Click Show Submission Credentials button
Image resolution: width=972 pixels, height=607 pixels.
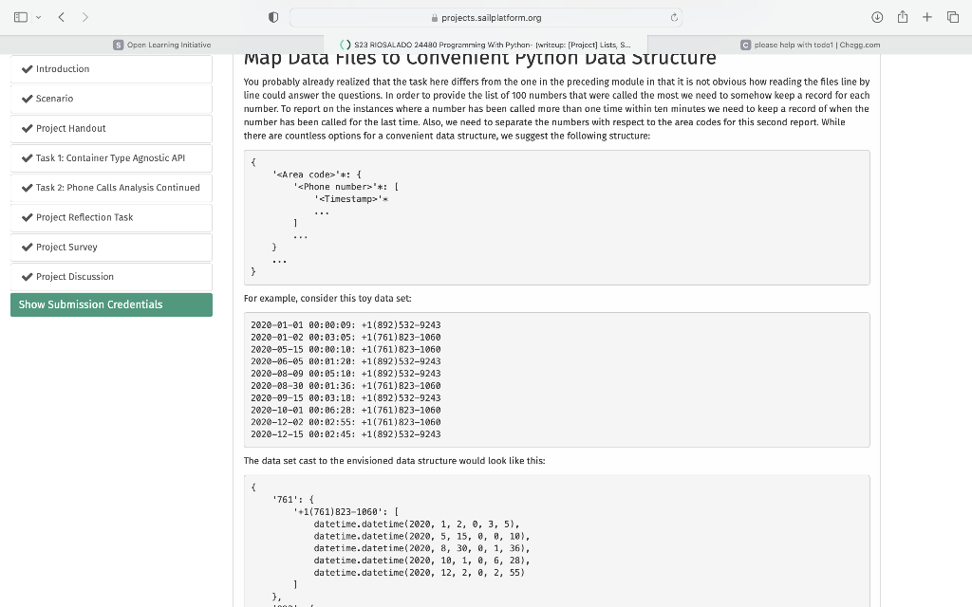[x=112, y=304]
